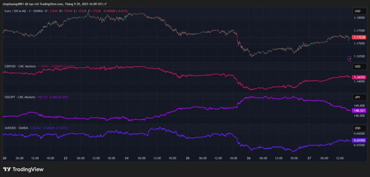Click the red 1.17238 EURUSD price tag
The image size is (370, 177).
point(359,37)
